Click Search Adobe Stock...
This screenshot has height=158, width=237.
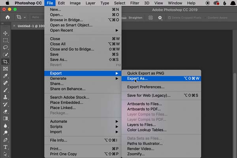click(x=83, y=97)
